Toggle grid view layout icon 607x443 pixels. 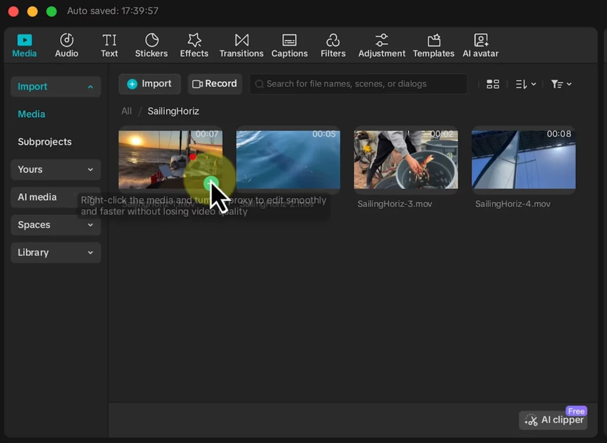click(x=493, y=84)
